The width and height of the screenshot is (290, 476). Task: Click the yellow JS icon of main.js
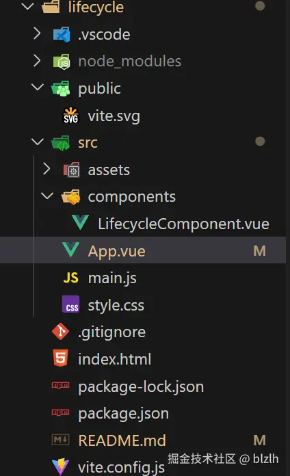[70, 278]
